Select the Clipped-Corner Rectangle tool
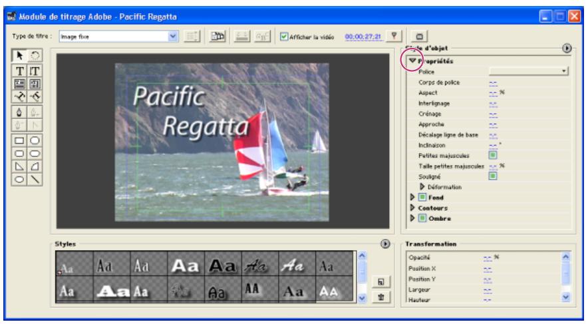This screenshot has width=588, height=324. [35, 140]
